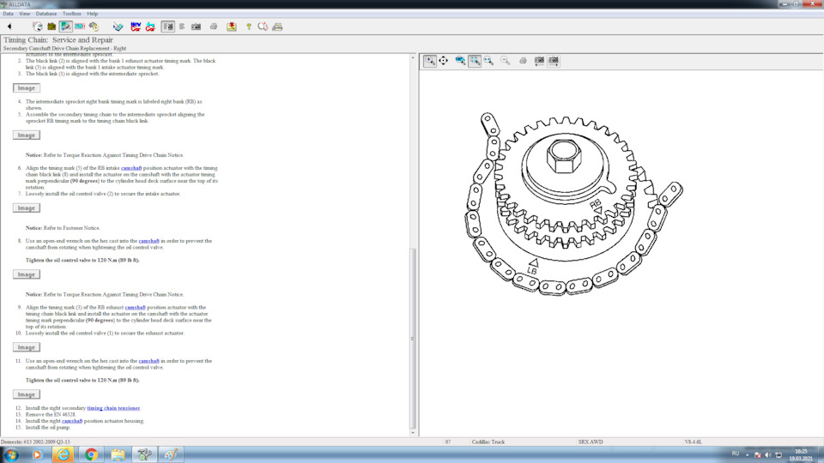Activate the pan image tool
824x463 pixels.
pos(444,61)
